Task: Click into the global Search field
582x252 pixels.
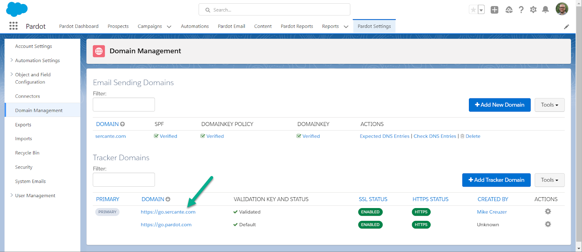Action: [274, 9]
